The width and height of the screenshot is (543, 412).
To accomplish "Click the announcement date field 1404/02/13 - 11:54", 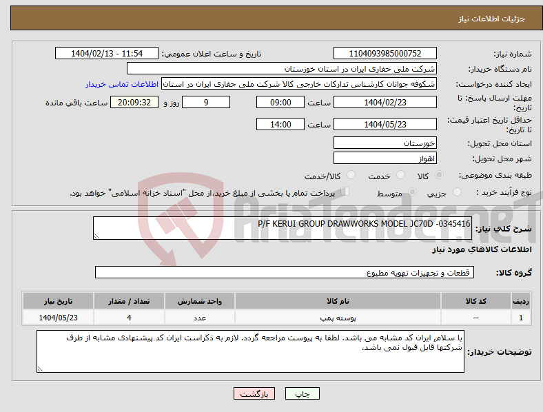I will pos(107,53).
